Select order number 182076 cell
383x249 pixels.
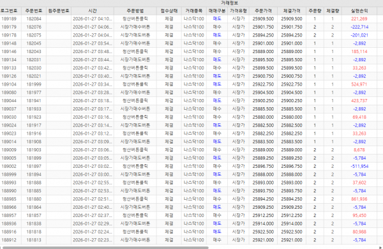(x=34, y=27)
